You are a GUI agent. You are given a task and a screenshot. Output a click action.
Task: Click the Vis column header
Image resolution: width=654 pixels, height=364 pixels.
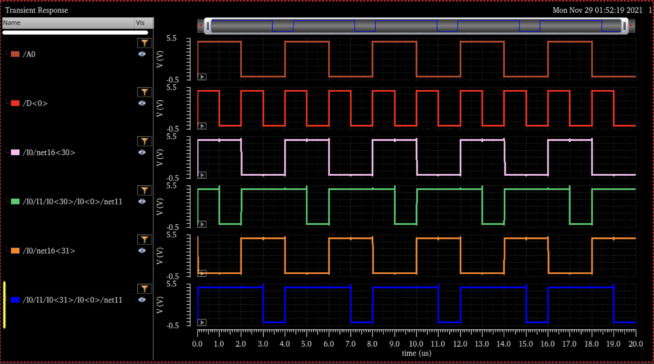[x=143, y=23]
